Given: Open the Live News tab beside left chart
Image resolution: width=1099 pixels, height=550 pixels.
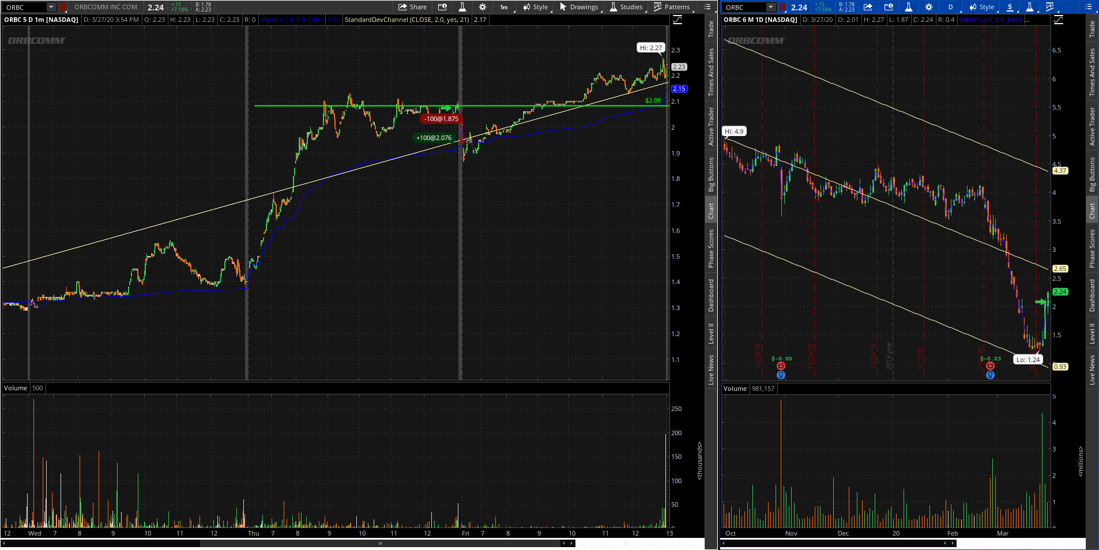Looking at the screenshot, I should coord(711,370).
